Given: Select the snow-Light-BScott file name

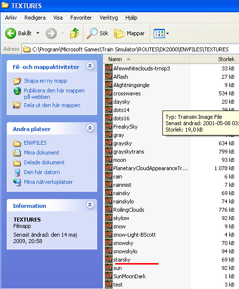Looking at the screenshot, I should pos(135,235).
